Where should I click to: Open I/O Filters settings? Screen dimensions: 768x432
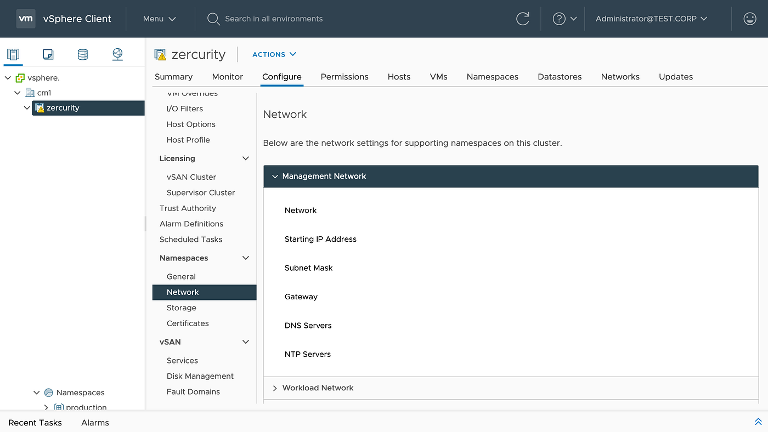point(185,109)
